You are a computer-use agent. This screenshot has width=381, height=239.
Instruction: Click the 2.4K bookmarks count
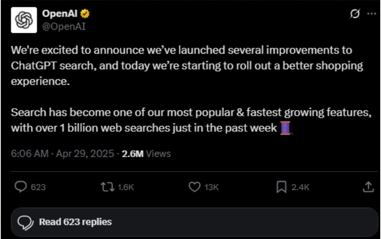[x=301, y=187]
